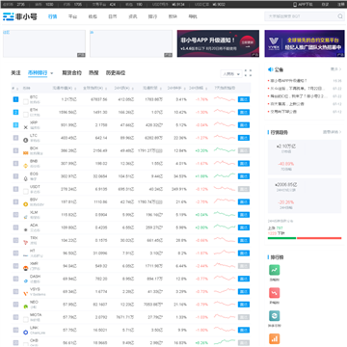Click the green rising-coins bar segment
The height and width of the screenshot is (347, 347).
(x=281, y=238)
